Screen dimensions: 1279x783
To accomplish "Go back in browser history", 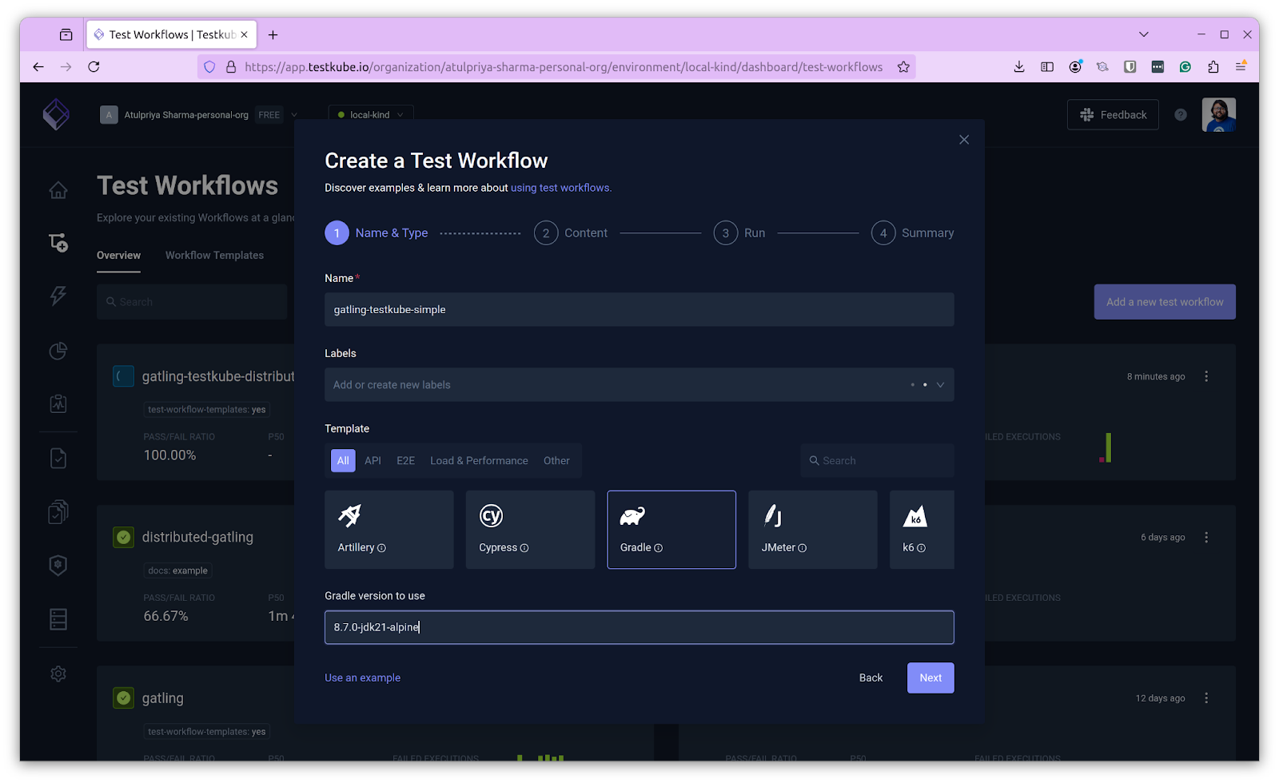I will click(x=38, y=67).
